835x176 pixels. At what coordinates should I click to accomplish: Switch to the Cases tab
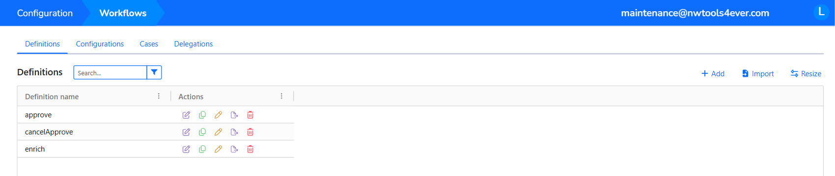coord(149,44)
